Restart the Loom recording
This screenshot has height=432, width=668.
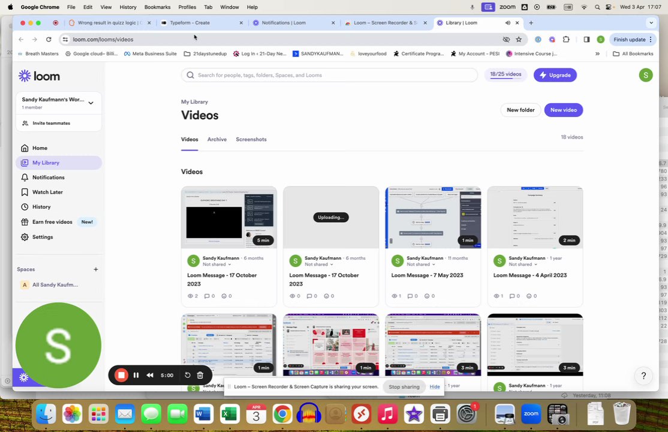[x=188, y=375]
